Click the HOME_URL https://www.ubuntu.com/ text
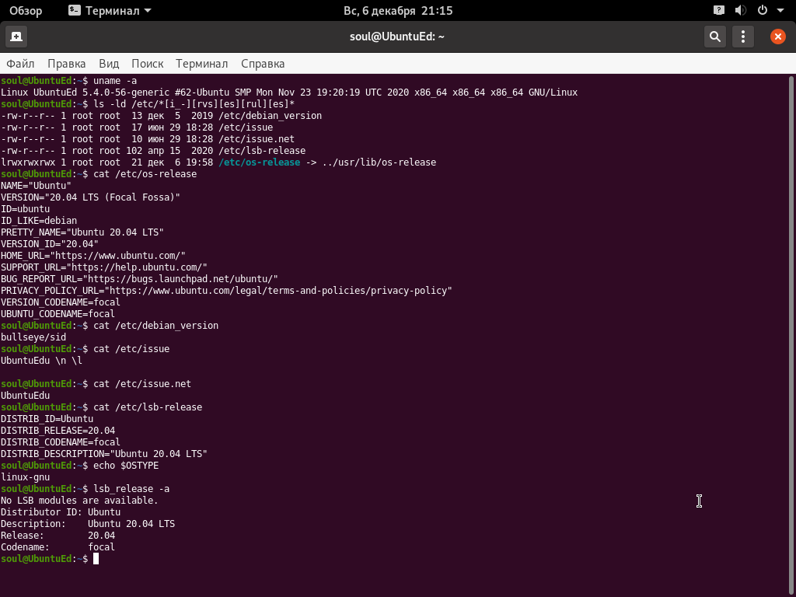 [x=93, y=255]
